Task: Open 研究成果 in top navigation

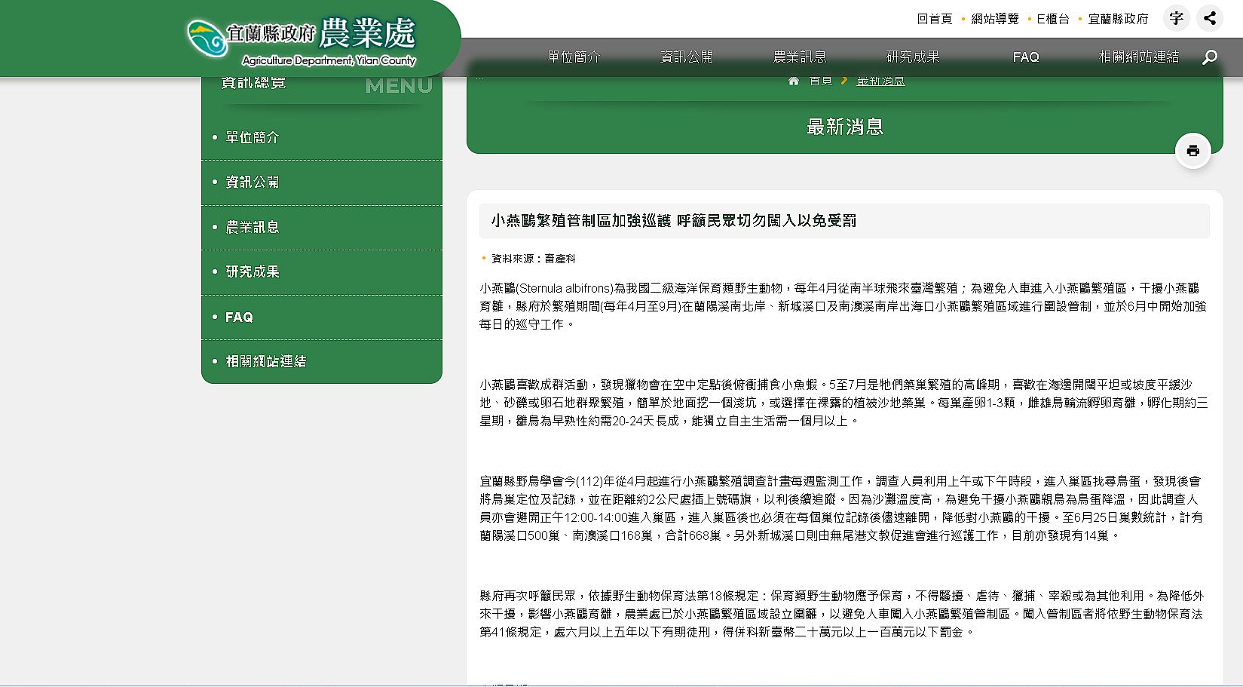Action: (912, 57)
